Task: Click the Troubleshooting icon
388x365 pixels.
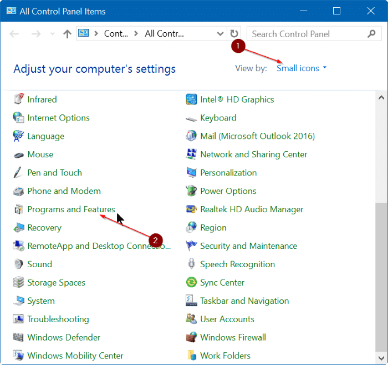Action: (18, 319)
